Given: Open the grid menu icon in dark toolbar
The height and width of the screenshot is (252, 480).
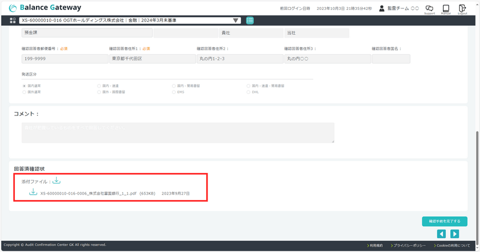Looking at the screenshot, I should [x=13, y=20].
